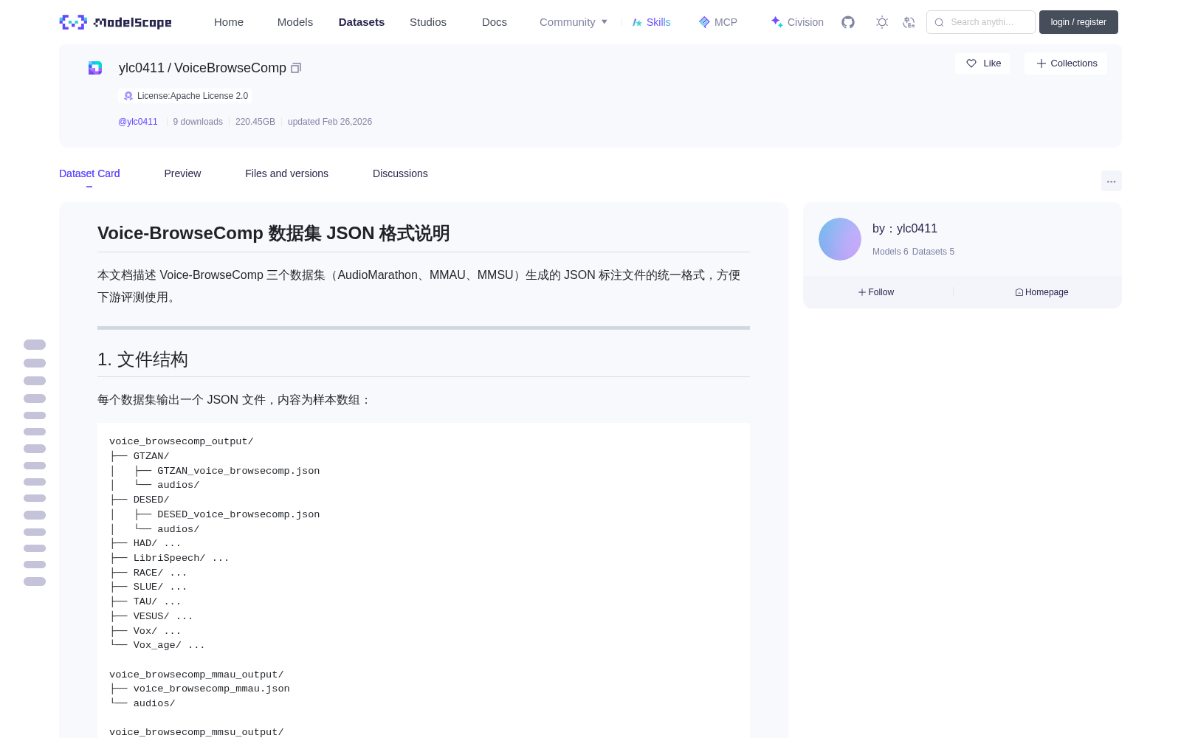Image resolution: width=1181 pixels, height=738 pixels.
Task: Click the '1. 文件结构' heading
Action: pos(142,359)
